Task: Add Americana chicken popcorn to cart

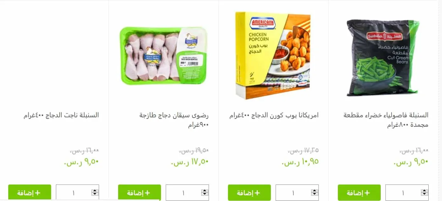Action: pyautogui.click(x=249, y=192)
